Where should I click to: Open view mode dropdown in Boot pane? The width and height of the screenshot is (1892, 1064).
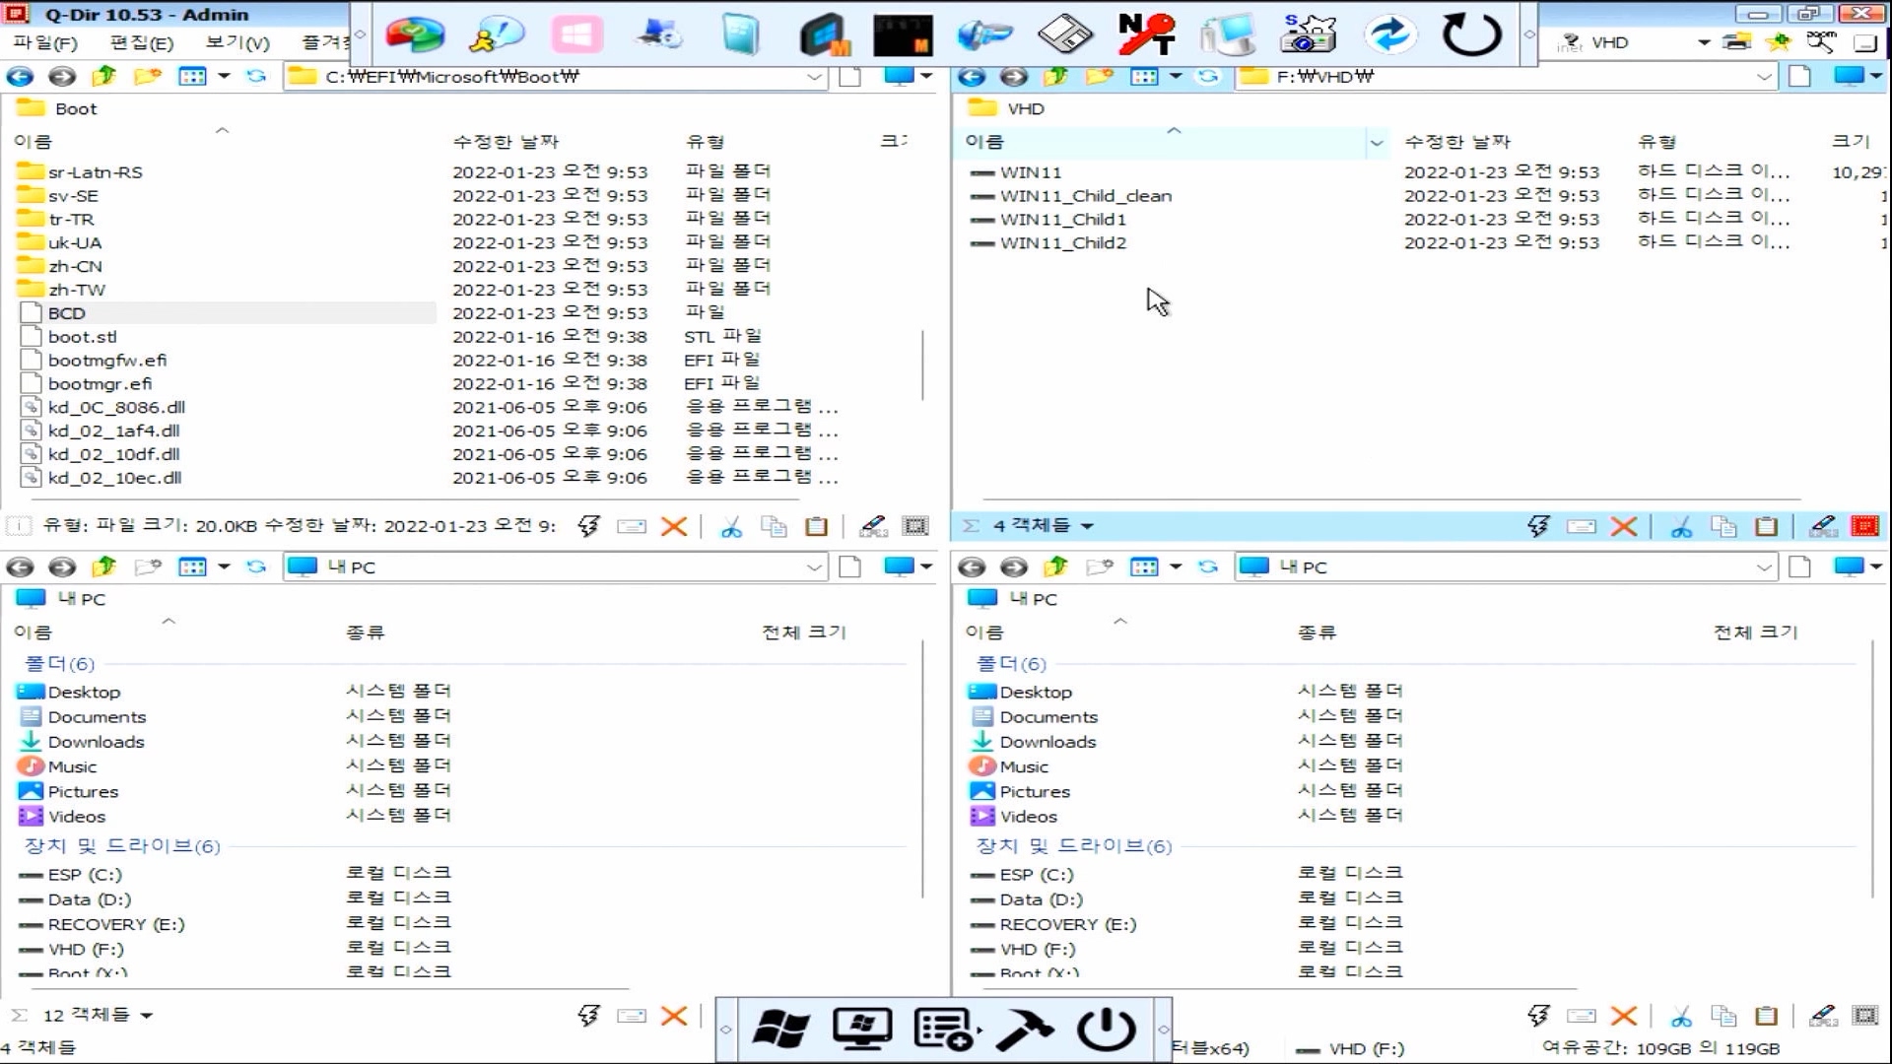(224, 76)
